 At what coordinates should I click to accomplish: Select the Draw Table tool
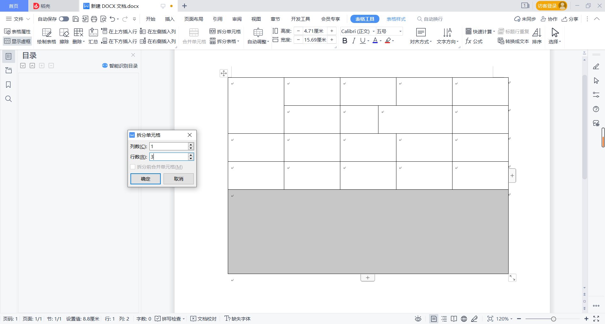coord(46,36)
